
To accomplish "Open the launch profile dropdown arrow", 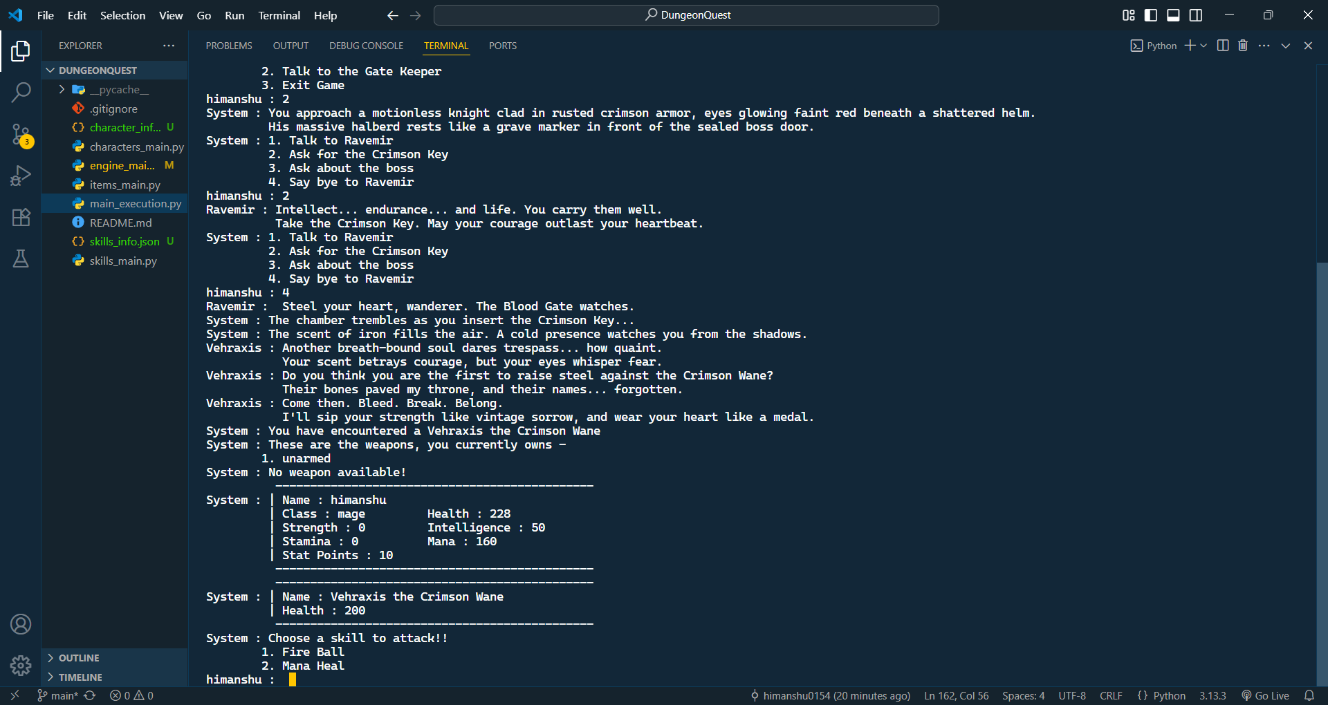I will pyautogui.click(x=1204, y=46).
